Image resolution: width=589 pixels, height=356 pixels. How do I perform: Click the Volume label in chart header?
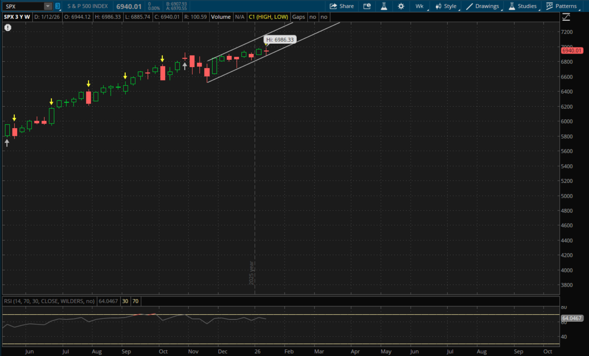221,17
